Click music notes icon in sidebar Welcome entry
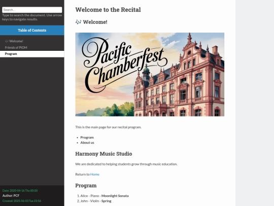The image size is (274, 206). pyautogui.click(x=7, y=41)
